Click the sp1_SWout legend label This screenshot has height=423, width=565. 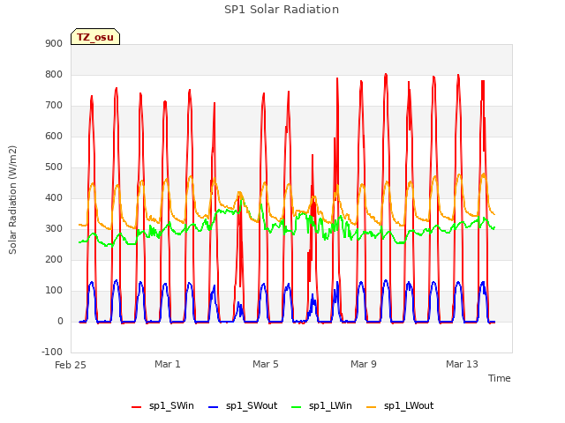[x=252, y=406]
